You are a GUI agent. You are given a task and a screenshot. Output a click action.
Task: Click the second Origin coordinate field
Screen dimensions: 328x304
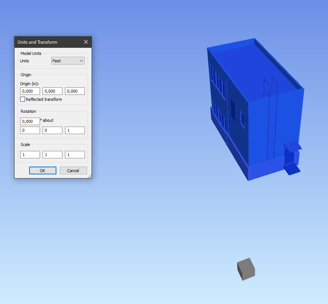52,91
